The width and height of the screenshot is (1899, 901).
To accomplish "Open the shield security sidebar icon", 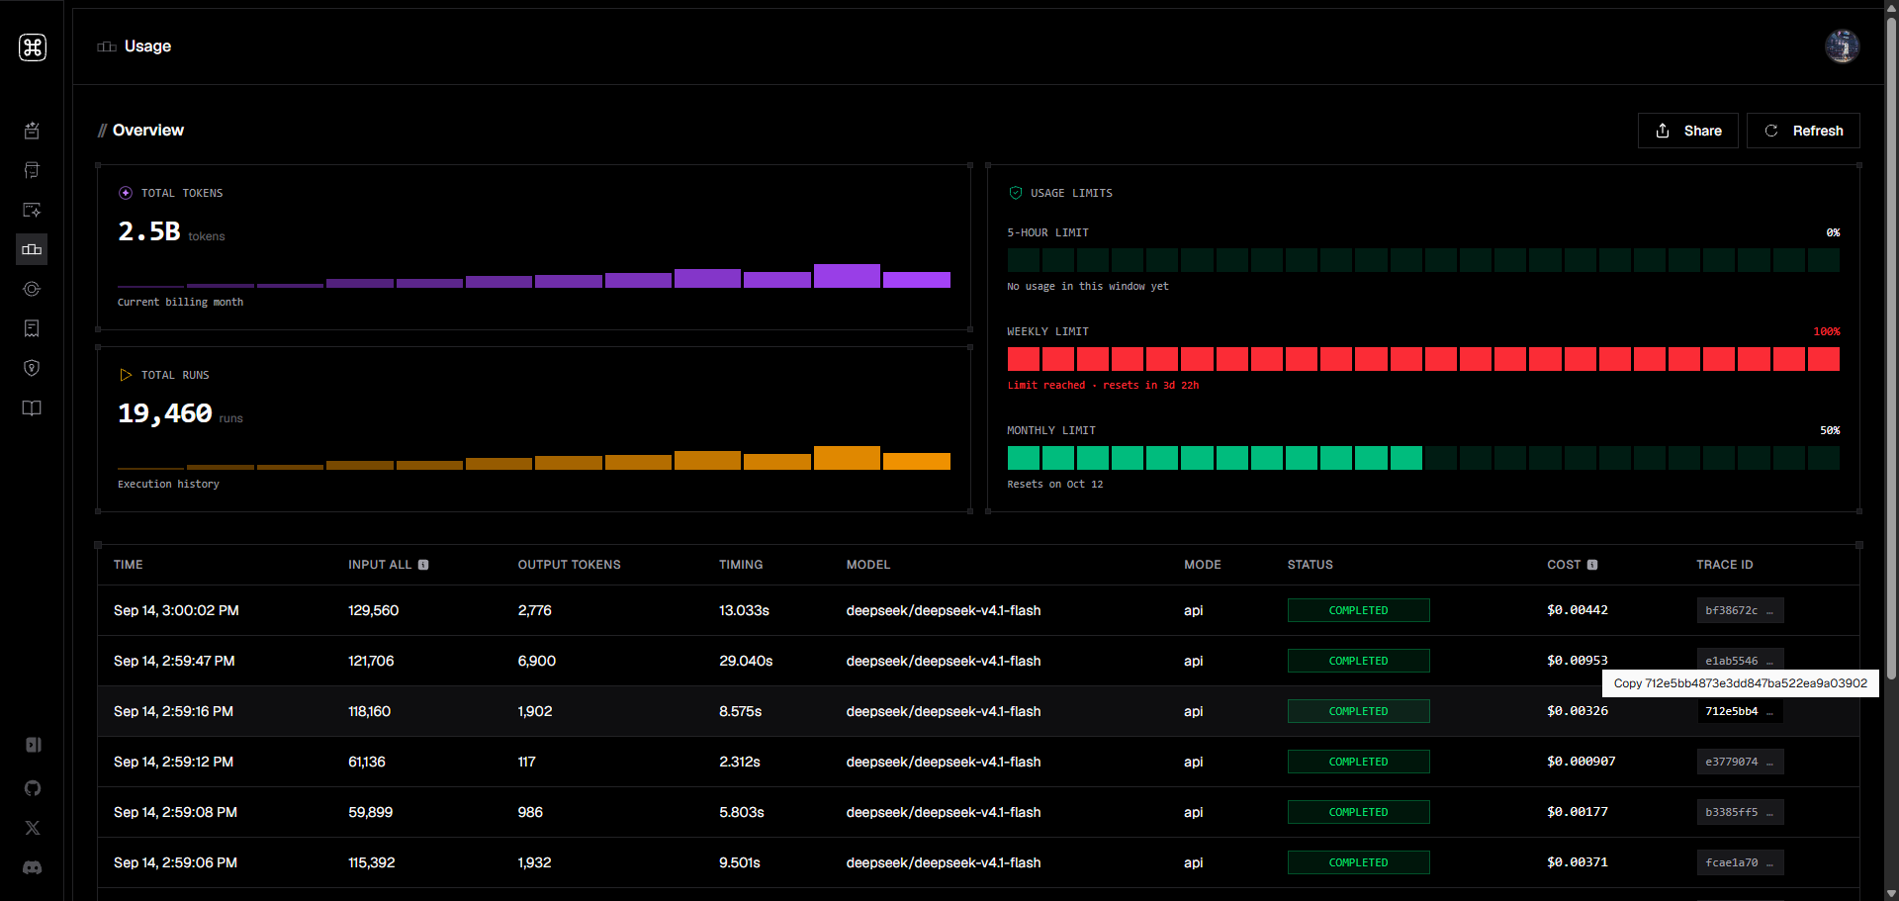I will [x=32, y=368].
